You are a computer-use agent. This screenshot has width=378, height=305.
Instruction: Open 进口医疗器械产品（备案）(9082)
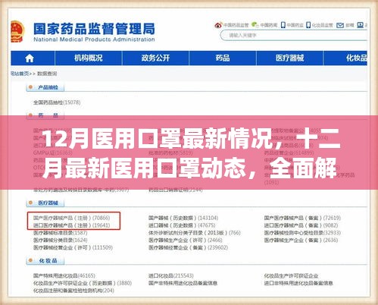tap(301, 225)
